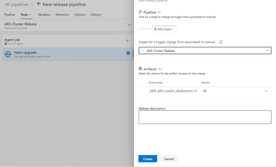Viewport: 276px width, 167px height.
Task: Open the artifact version 48 dropdown
Action: click(266, 91)
